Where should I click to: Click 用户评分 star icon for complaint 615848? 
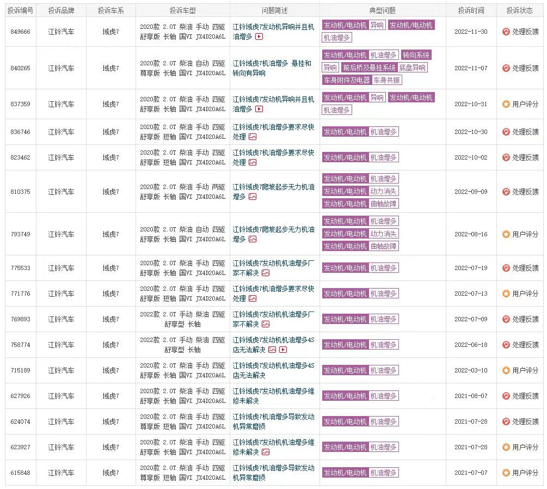pos(506,473)
